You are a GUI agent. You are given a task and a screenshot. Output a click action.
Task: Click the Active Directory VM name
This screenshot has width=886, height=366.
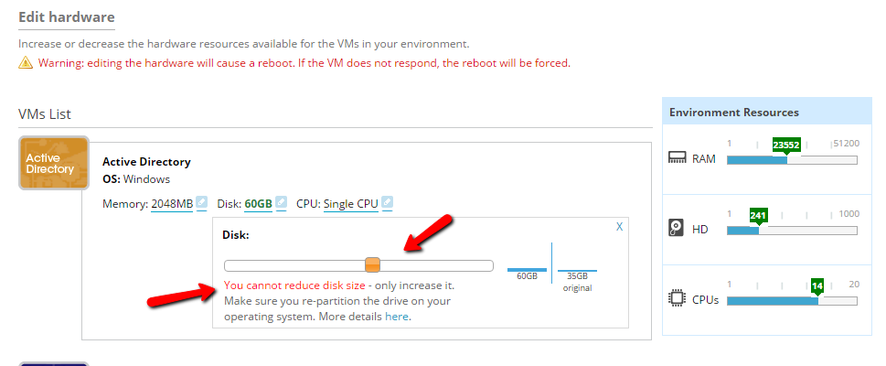[146, 162]
